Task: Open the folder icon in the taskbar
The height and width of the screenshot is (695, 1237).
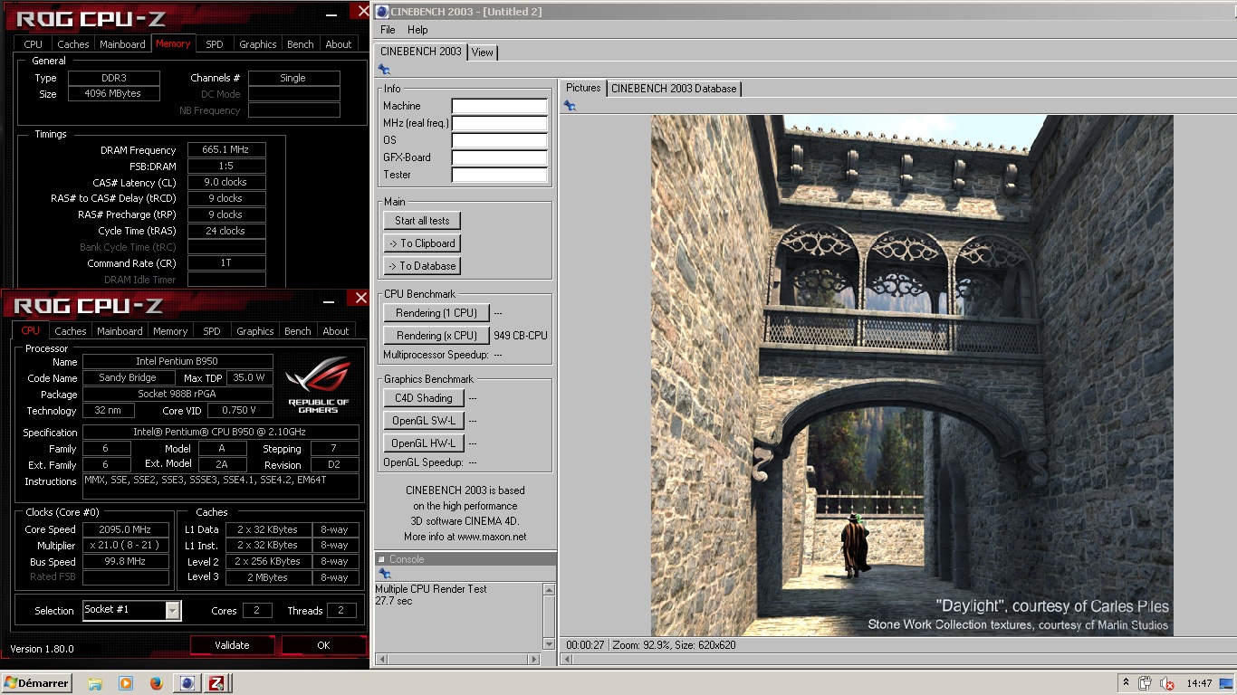Action: click(95, 684)
